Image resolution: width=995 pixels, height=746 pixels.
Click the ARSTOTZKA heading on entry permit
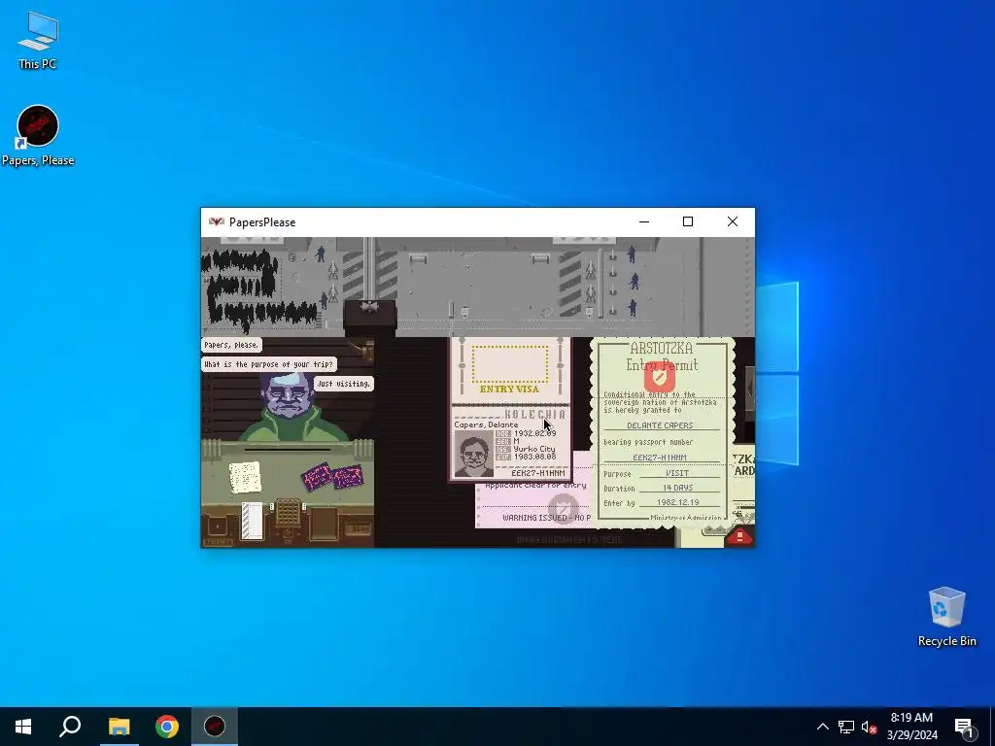coord(661,349)
